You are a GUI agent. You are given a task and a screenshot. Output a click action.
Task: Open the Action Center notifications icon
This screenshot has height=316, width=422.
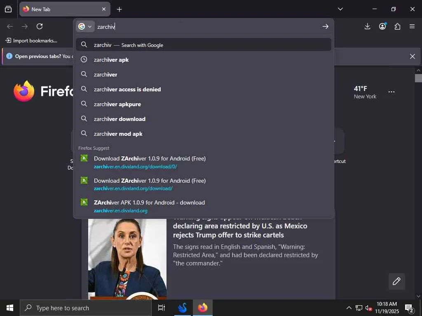pyautogui.click(x=409, y=308)
